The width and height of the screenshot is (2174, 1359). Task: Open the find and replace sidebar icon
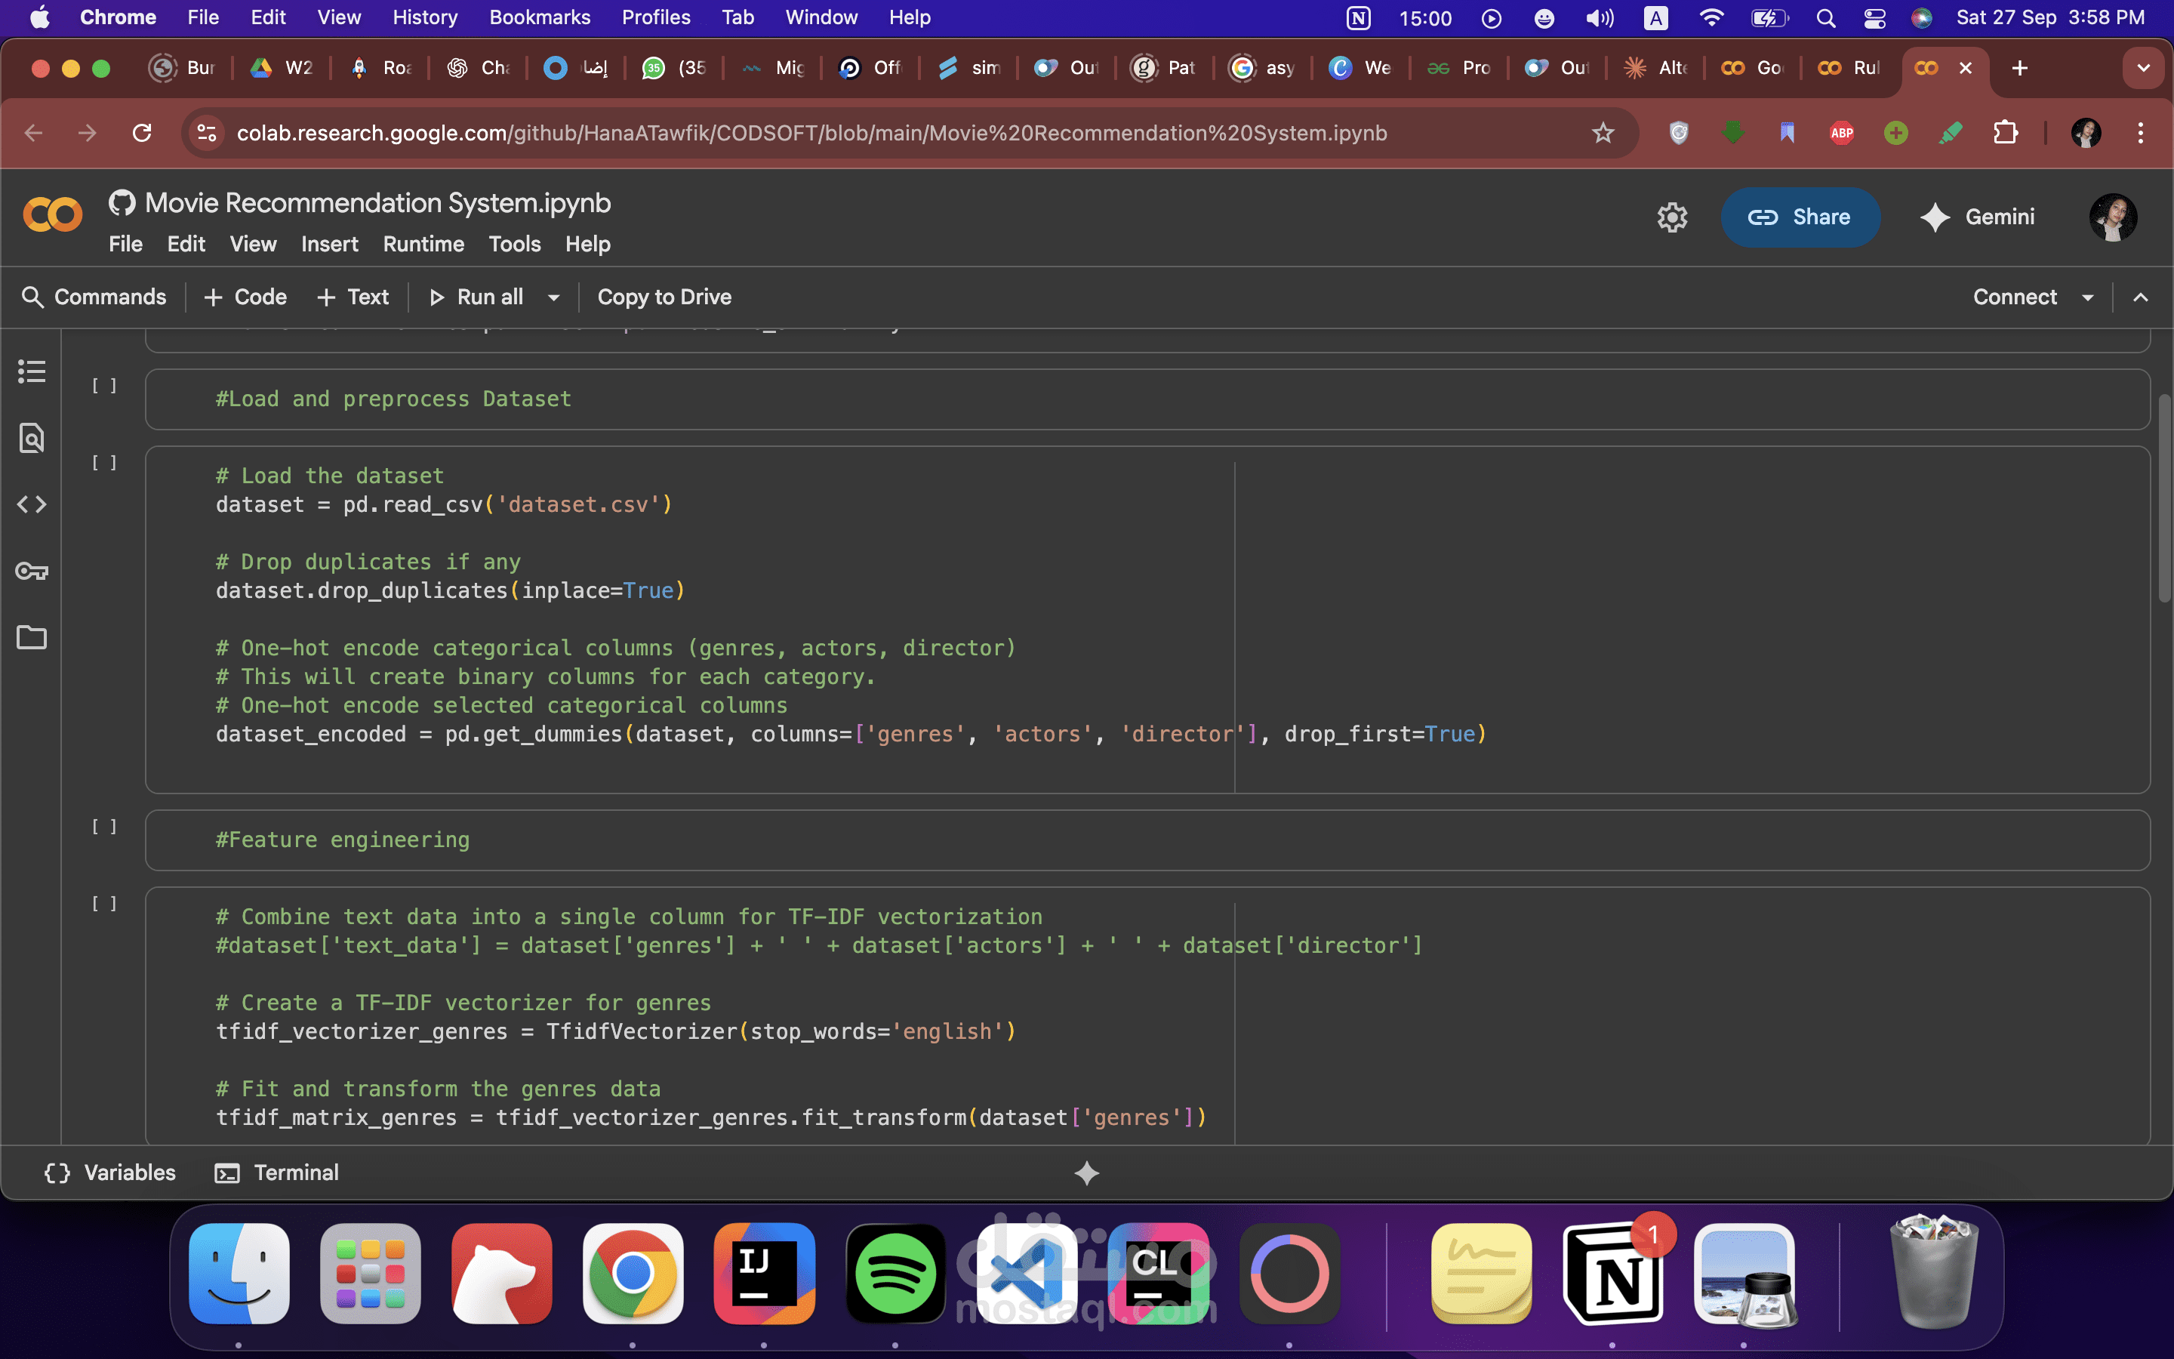32,438
